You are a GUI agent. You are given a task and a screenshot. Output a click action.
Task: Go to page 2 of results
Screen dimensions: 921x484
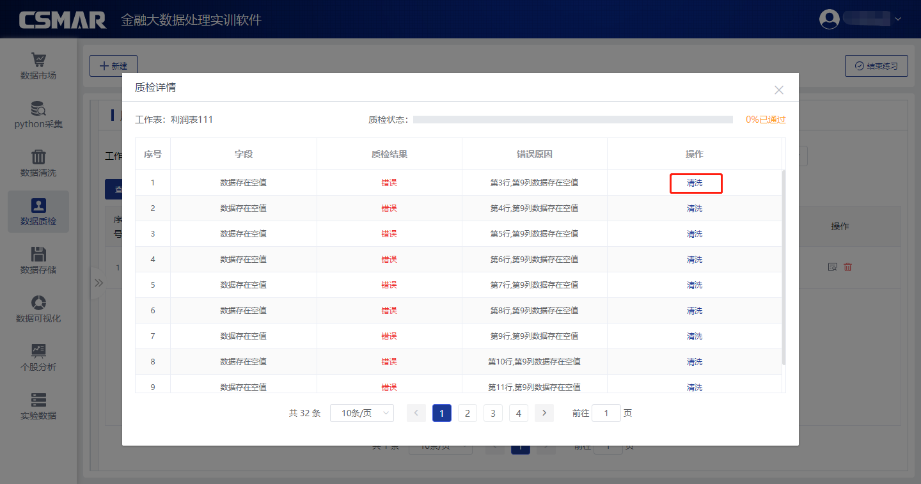tap(467, 413)
